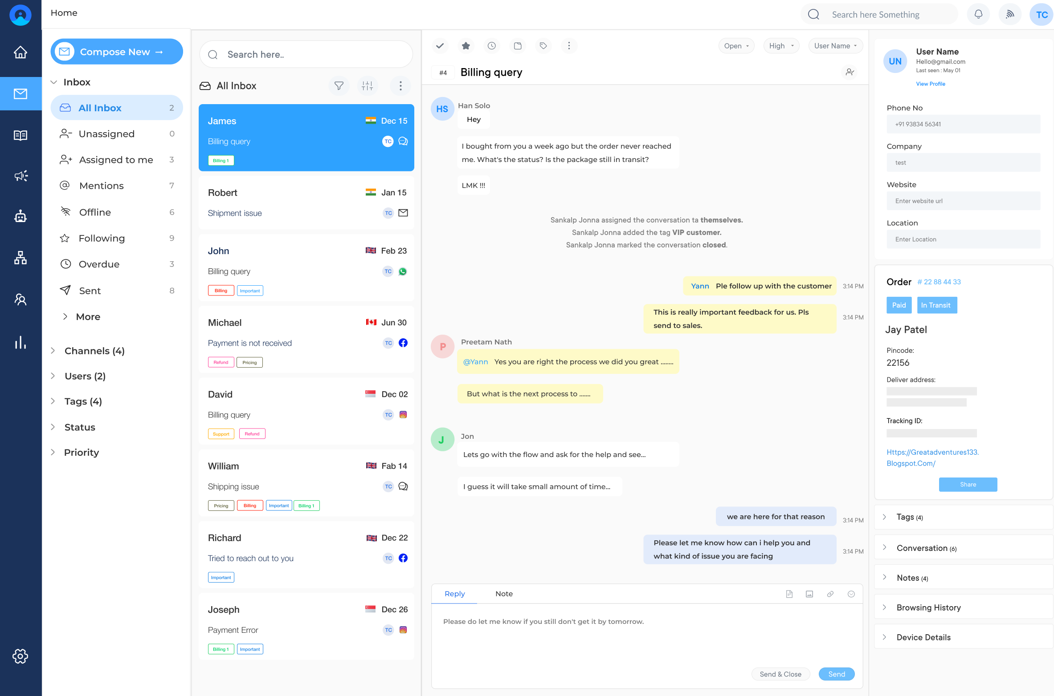Click the Share button for order tracking
Viewport: 1054px width, 696px height.
click(x=968, y=484)
